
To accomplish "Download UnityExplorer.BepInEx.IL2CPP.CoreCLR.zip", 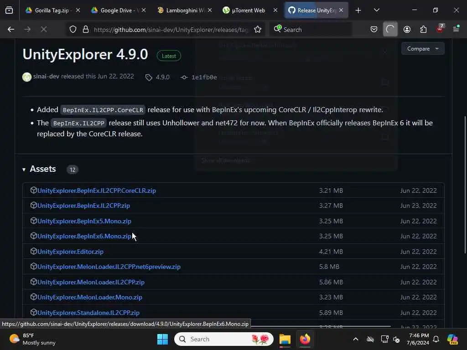I will pyautogui.click(x=97, y=190).
